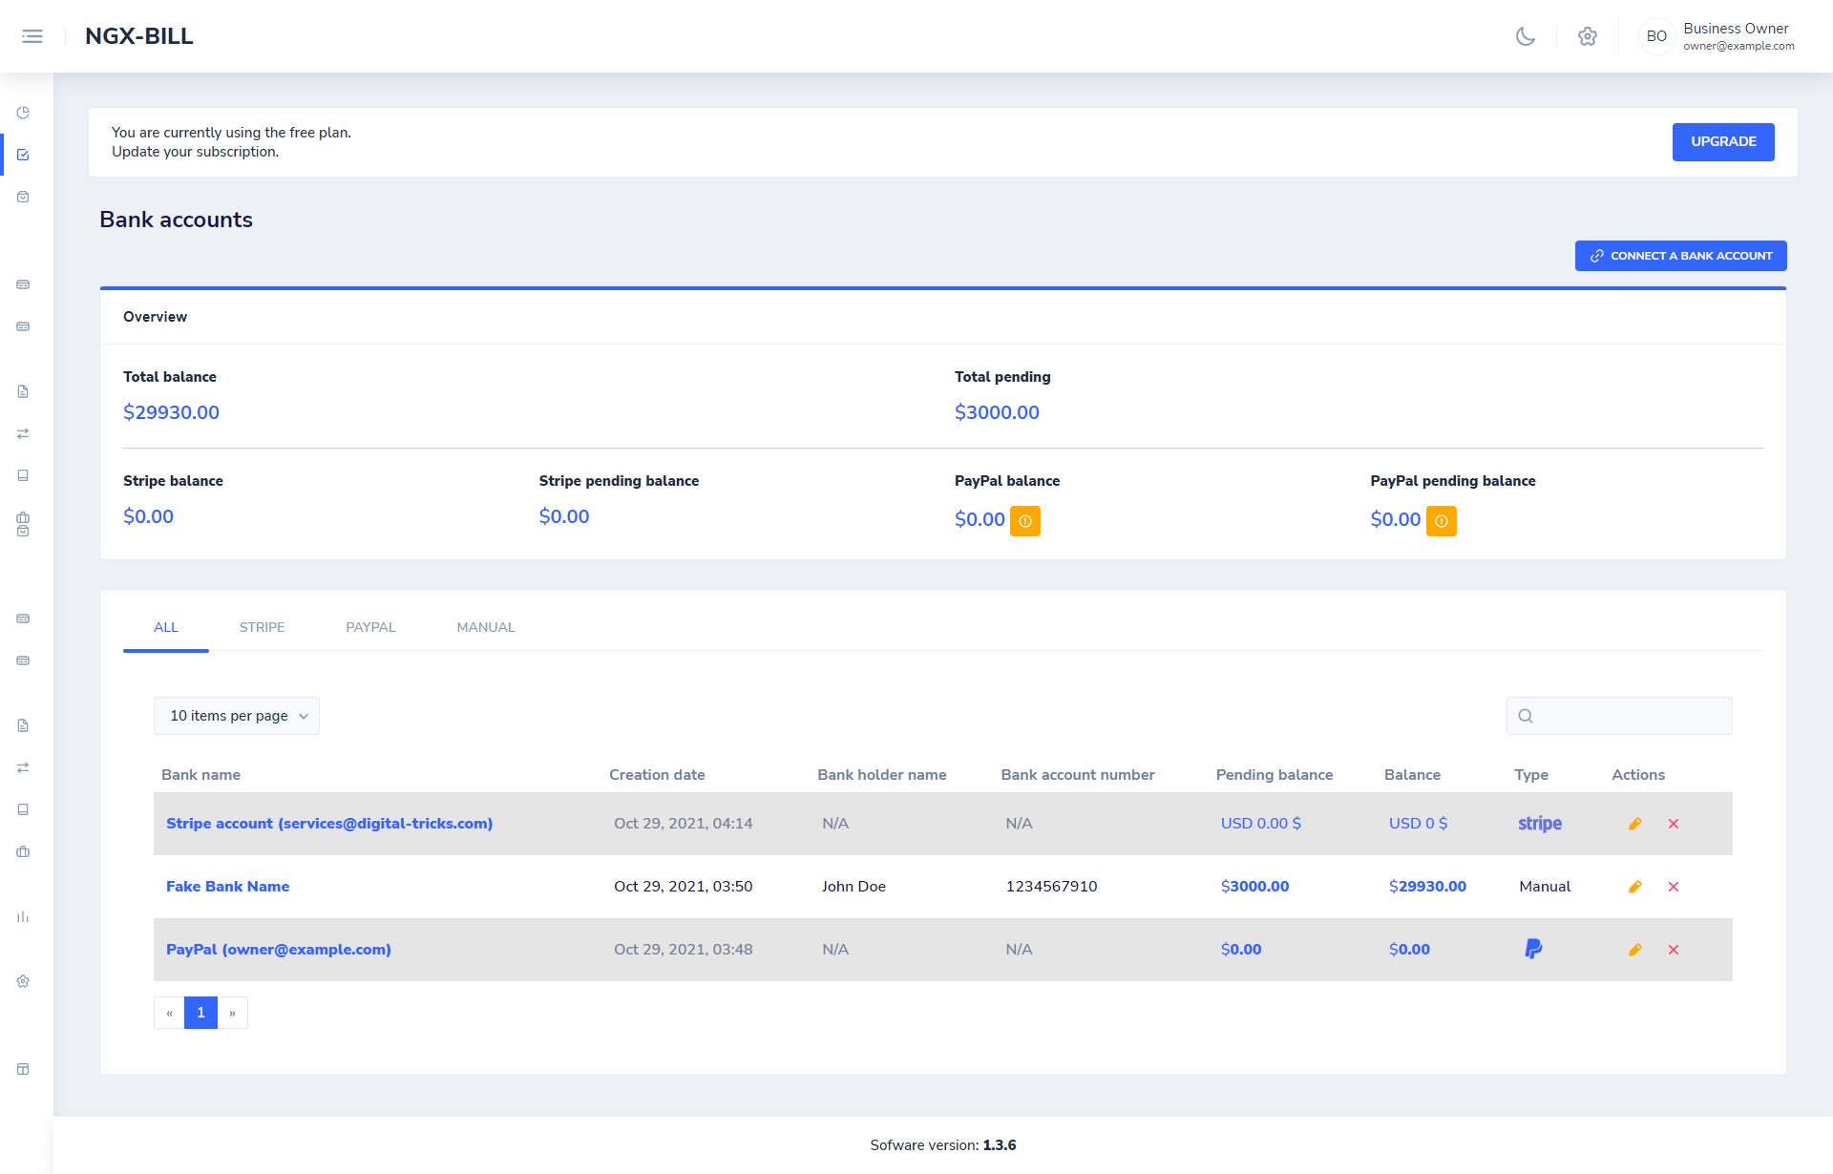Click the UPGRADE button
The width and height of the screenshot is (1833, 1174).
pyautogui.click(x=1722, y=141)
